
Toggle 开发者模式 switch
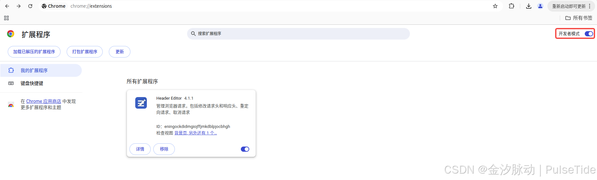589,34
